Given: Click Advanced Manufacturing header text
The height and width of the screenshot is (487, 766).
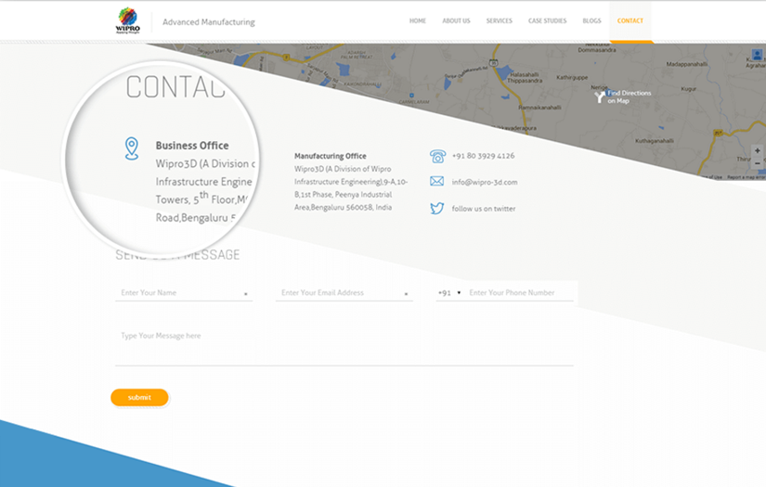Looking at the screenshot, I should pos(209,22).
